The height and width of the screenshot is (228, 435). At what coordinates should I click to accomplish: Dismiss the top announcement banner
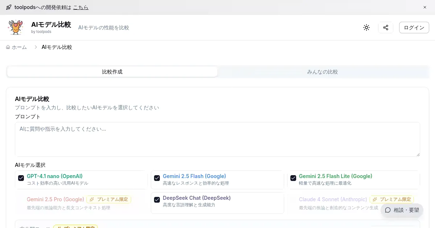point(425,7)
